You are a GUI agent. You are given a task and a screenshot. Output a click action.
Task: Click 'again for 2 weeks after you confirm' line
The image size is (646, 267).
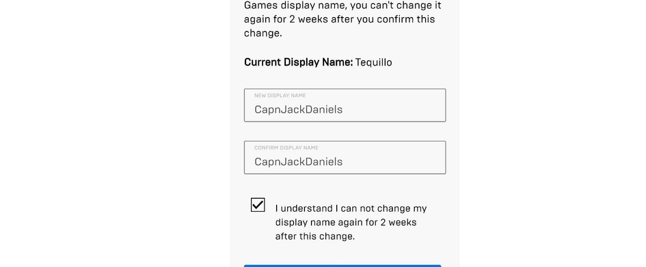pos(340,19)
